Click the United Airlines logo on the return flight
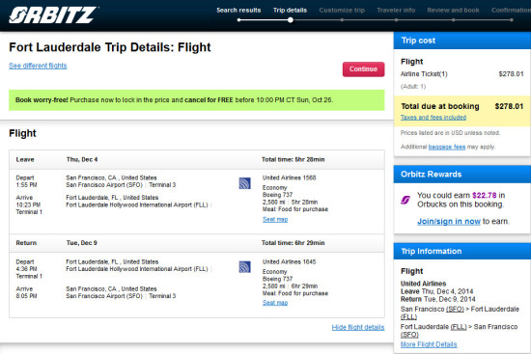Screen dimensions: 531x354 pyautogui.click(x=244, y=266)
